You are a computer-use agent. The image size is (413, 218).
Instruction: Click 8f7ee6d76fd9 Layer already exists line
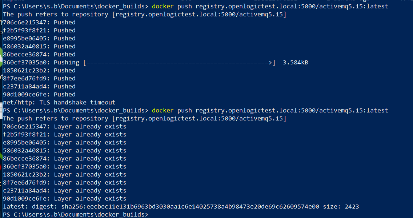[65, 182]
